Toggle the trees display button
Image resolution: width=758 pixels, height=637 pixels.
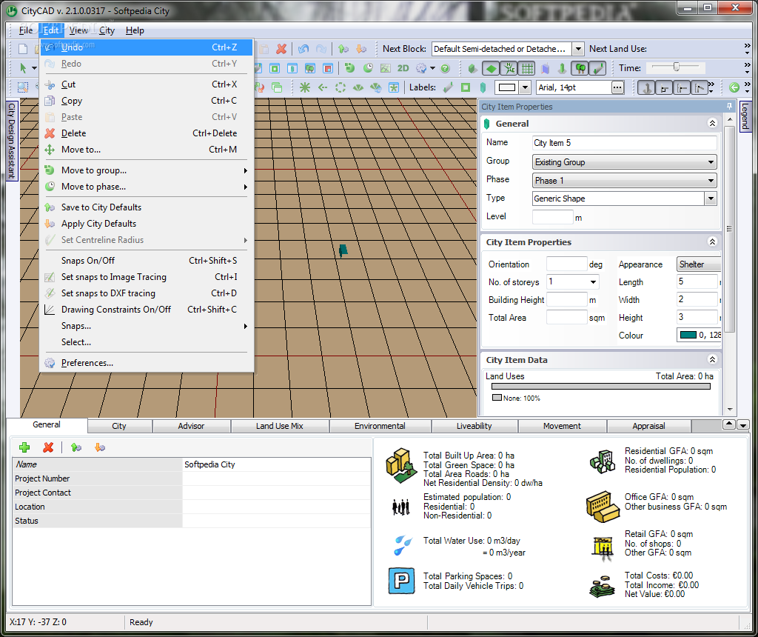(x=580, y=68)
